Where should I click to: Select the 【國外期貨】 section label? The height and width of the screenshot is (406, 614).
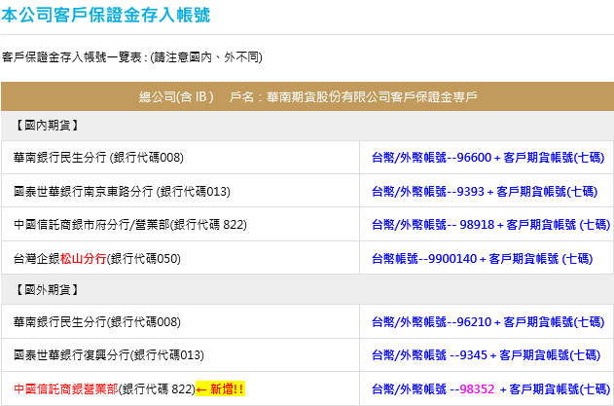pos(47,290)
